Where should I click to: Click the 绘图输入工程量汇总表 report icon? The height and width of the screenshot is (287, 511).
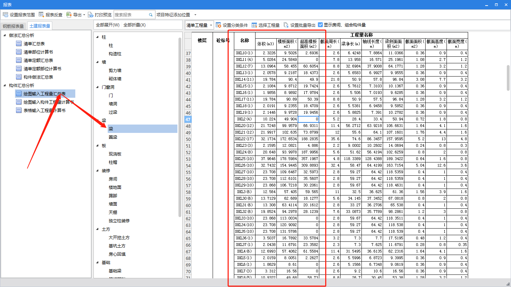tap(19, 94)
